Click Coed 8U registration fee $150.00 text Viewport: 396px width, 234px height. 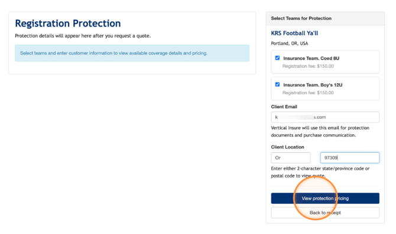point(308,66)
